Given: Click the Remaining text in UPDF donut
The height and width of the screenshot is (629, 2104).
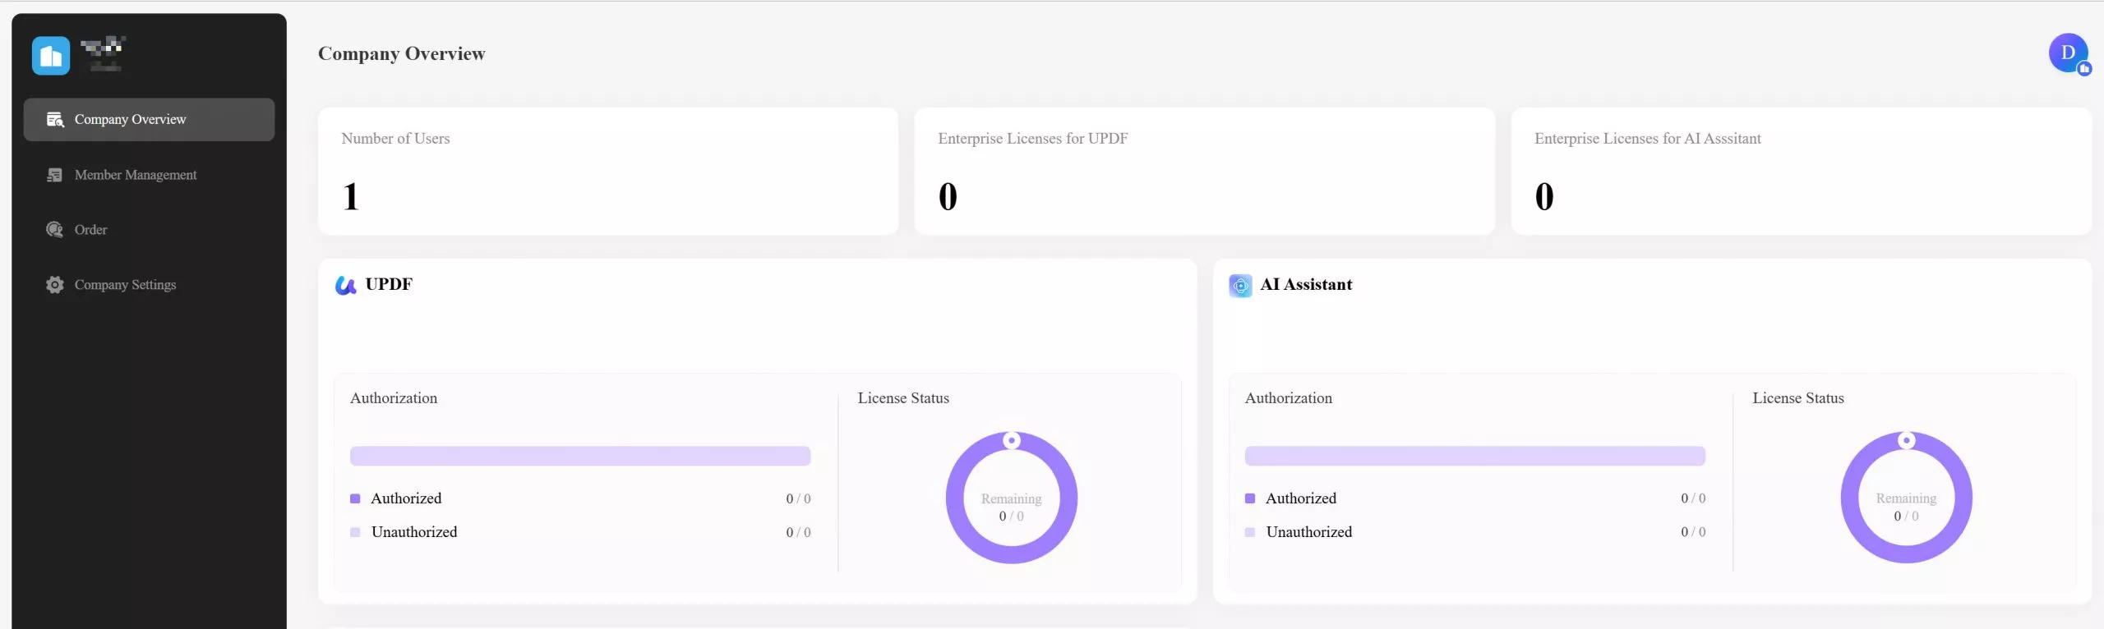Looking at the screenshot, I should point(1012,498).
